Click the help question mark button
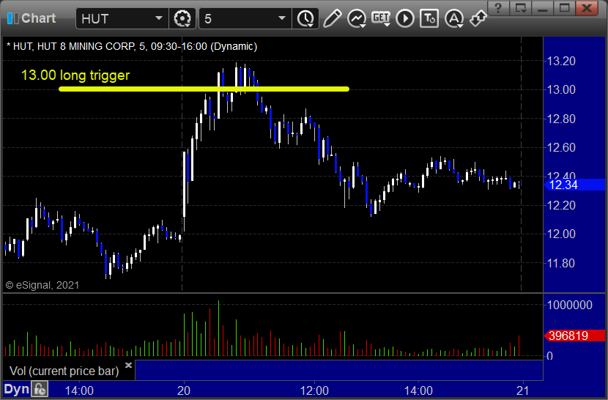 [498, 8]
